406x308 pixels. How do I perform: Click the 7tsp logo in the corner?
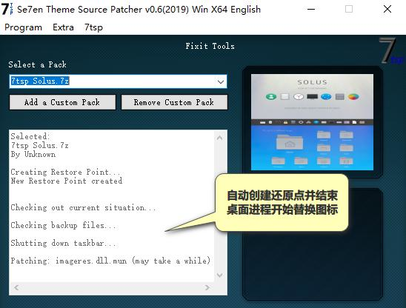391,51
